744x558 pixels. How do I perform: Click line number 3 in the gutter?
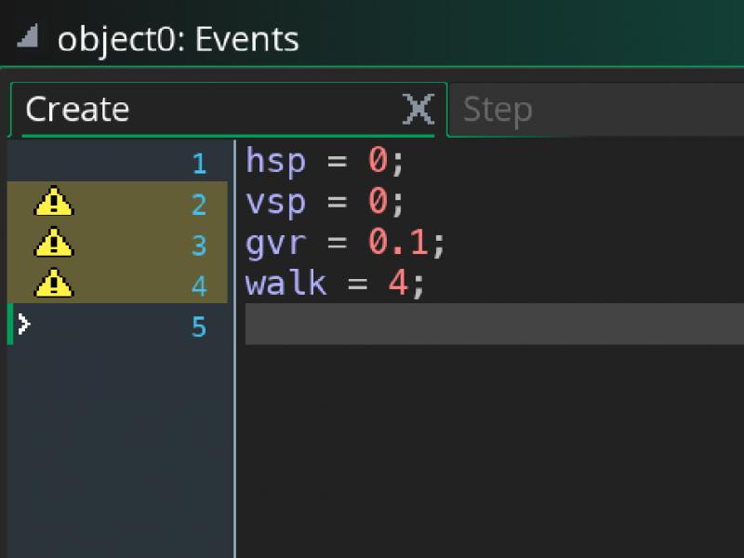tap(199, 246)
